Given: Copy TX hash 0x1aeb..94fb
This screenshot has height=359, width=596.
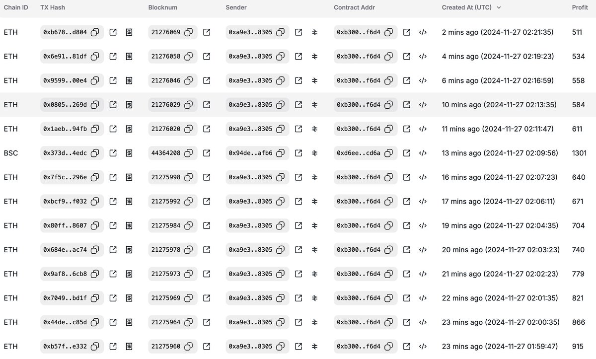Looking at the screenshot, I should pyautogui.click(x=95, y=129).
